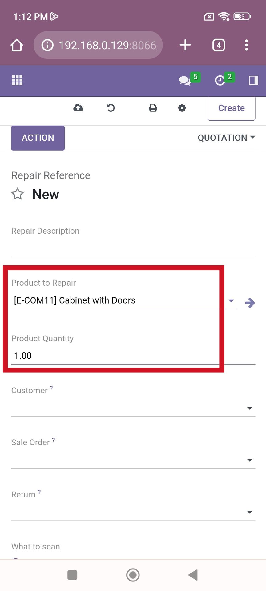Click the print icon
This screenshot has width=266, height=591.
click(153, 108)
